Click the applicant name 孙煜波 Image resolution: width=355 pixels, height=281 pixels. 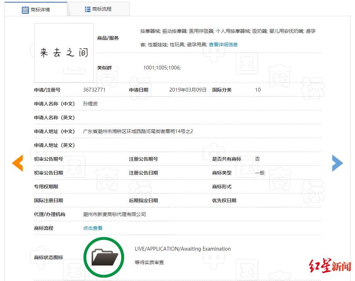pyautogui.click(x=90, y=104)
